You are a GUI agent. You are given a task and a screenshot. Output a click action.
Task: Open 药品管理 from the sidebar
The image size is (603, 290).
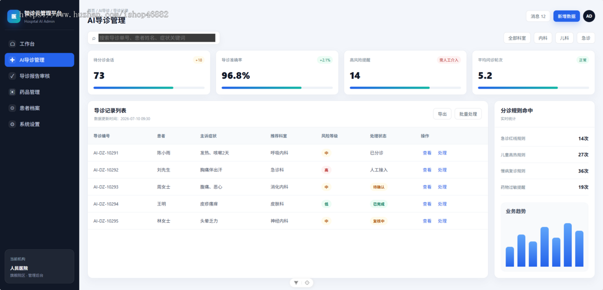tap(39, 92)
